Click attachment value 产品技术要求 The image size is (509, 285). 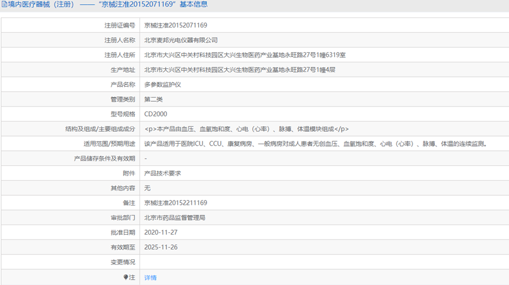pos(163,174)
